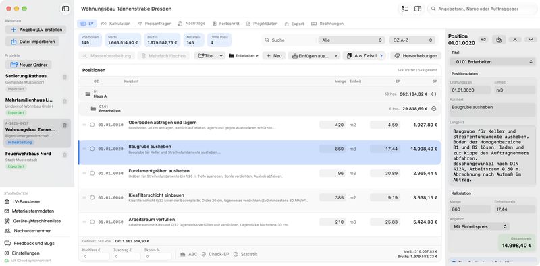Open Titel 01.01 Erdarbeiten dropdown in panel

point(493,62)
